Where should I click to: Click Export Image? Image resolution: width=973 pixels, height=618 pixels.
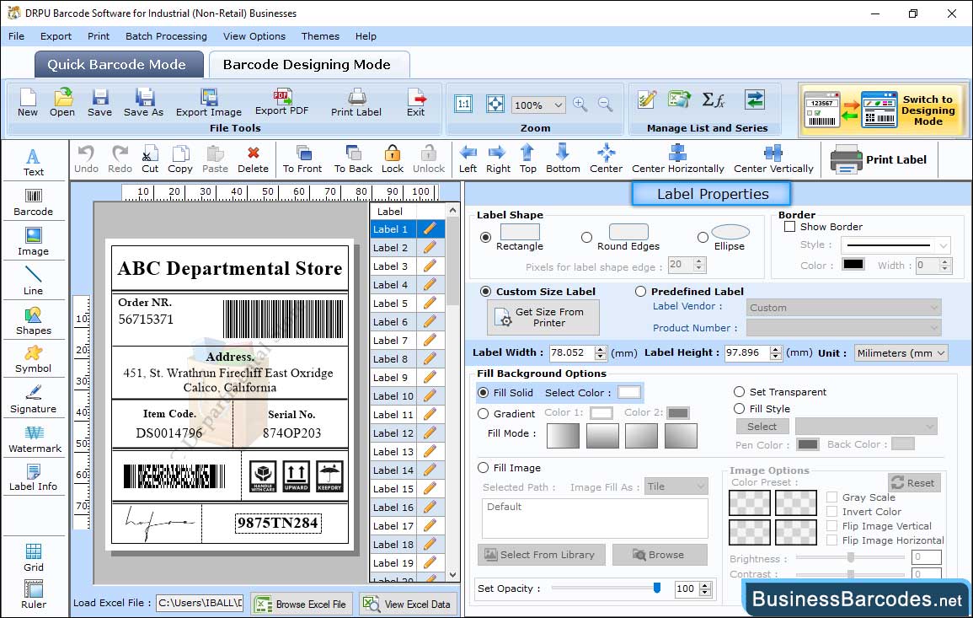coord(209,103)
